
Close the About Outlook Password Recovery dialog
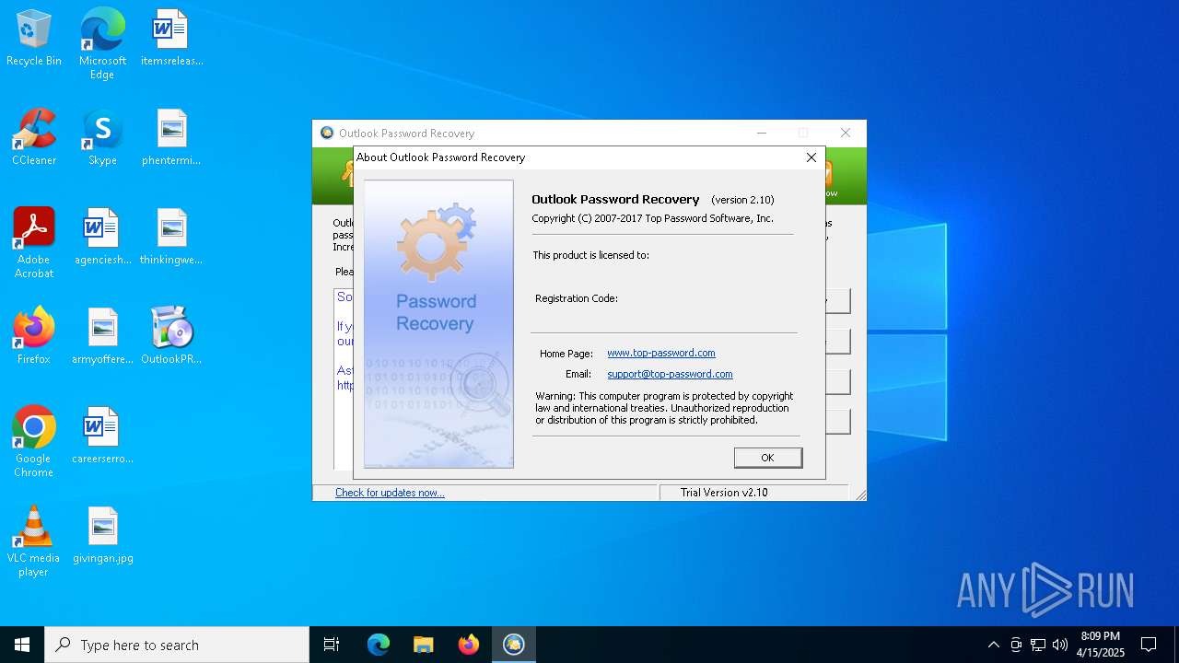pos(811,157)
